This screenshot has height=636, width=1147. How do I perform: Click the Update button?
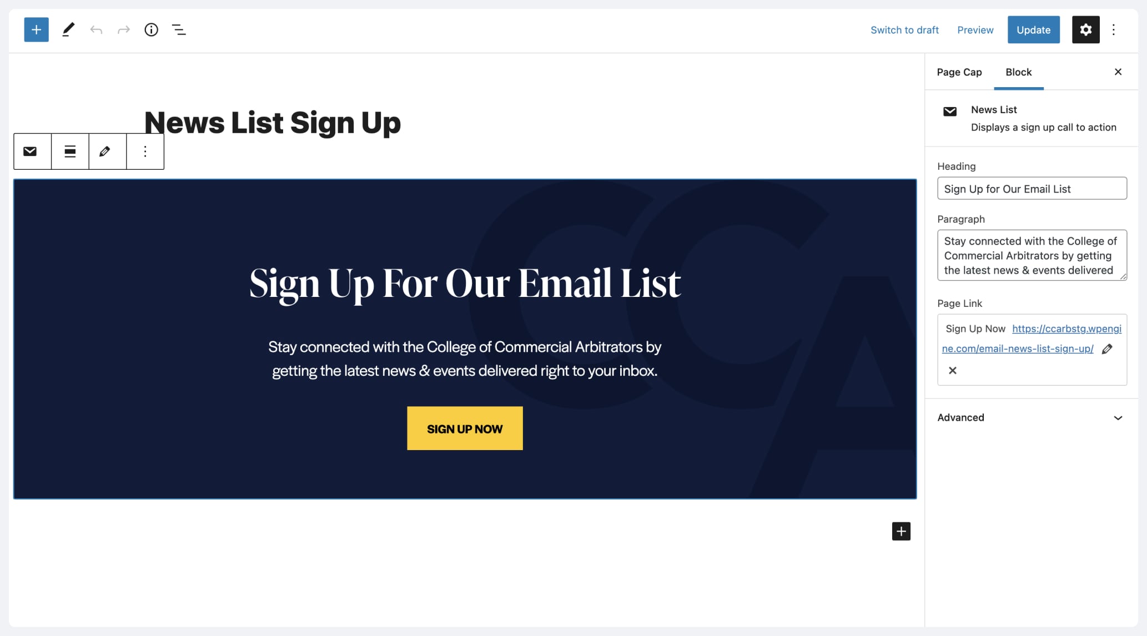pyautogui.click(x=1033, y=29)
